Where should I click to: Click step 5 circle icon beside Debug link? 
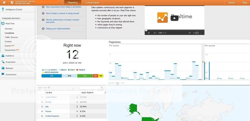[x=43, y=29]
